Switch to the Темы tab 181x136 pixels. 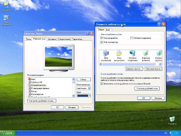coord(28,39)
